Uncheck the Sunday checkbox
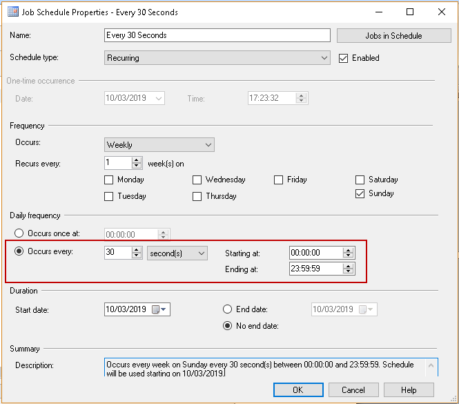This screenshot has height=404, width=459. pos(360,194)
